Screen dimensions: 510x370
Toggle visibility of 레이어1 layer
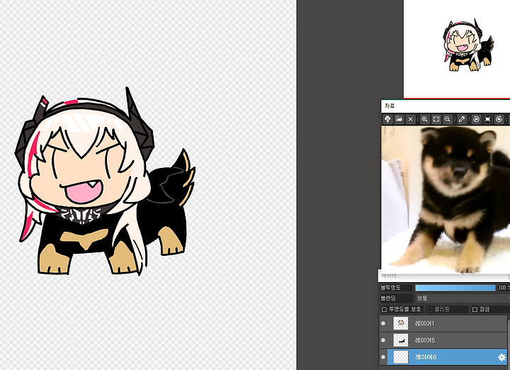click(x=383, y=323)
